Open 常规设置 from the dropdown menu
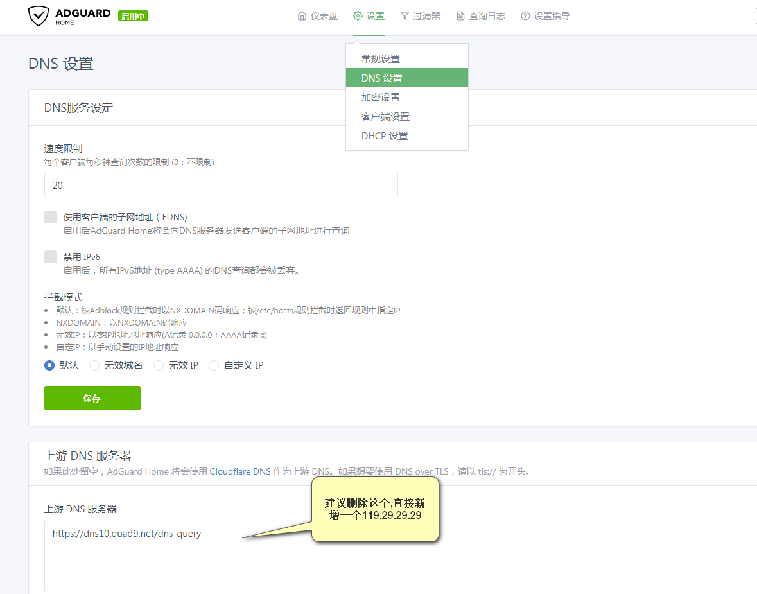This screenshot has width=757, height=594. click(381, 59)
